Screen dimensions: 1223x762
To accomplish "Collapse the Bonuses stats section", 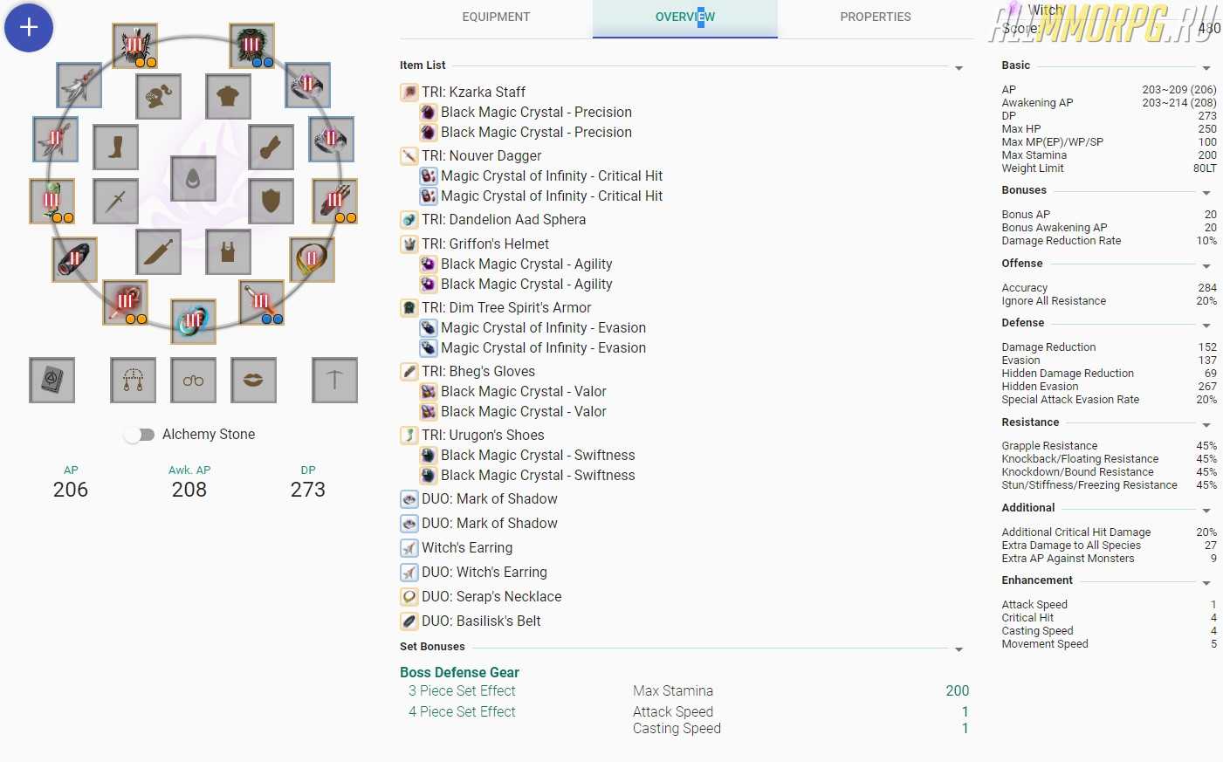I will click(x=1206, y=192).
